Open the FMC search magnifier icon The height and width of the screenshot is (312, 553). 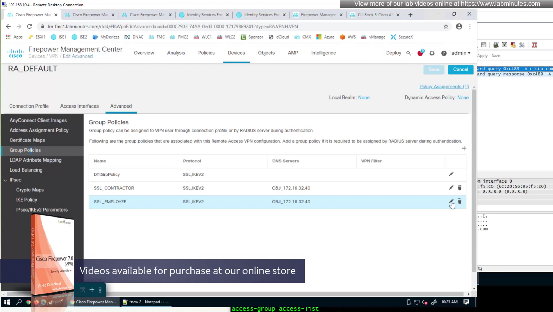(408, 53)
